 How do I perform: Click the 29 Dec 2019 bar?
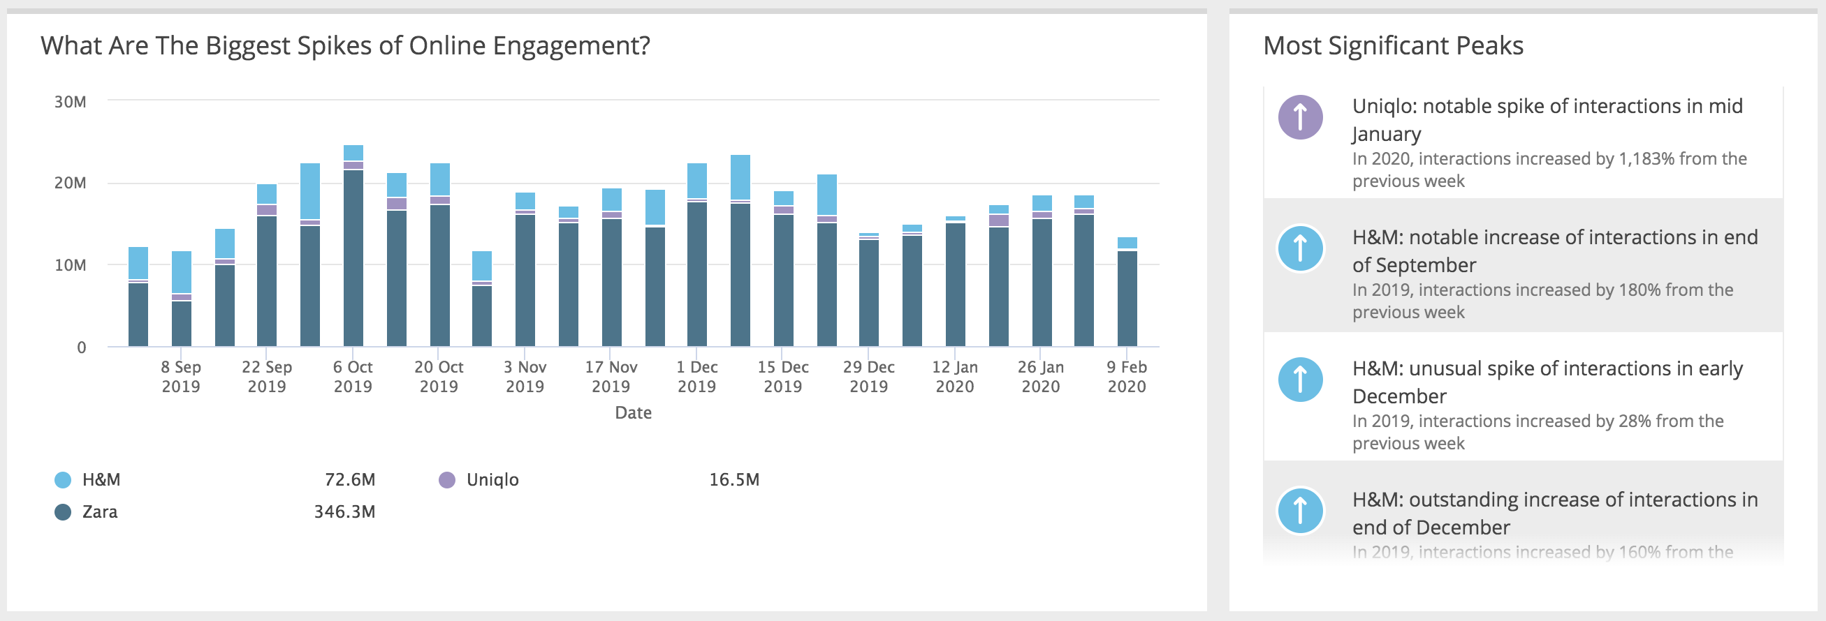click(869, 290)
